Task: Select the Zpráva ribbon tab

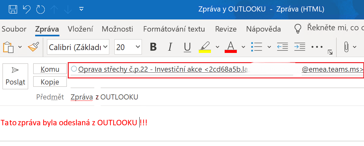Action: click(x=47, y=29)
